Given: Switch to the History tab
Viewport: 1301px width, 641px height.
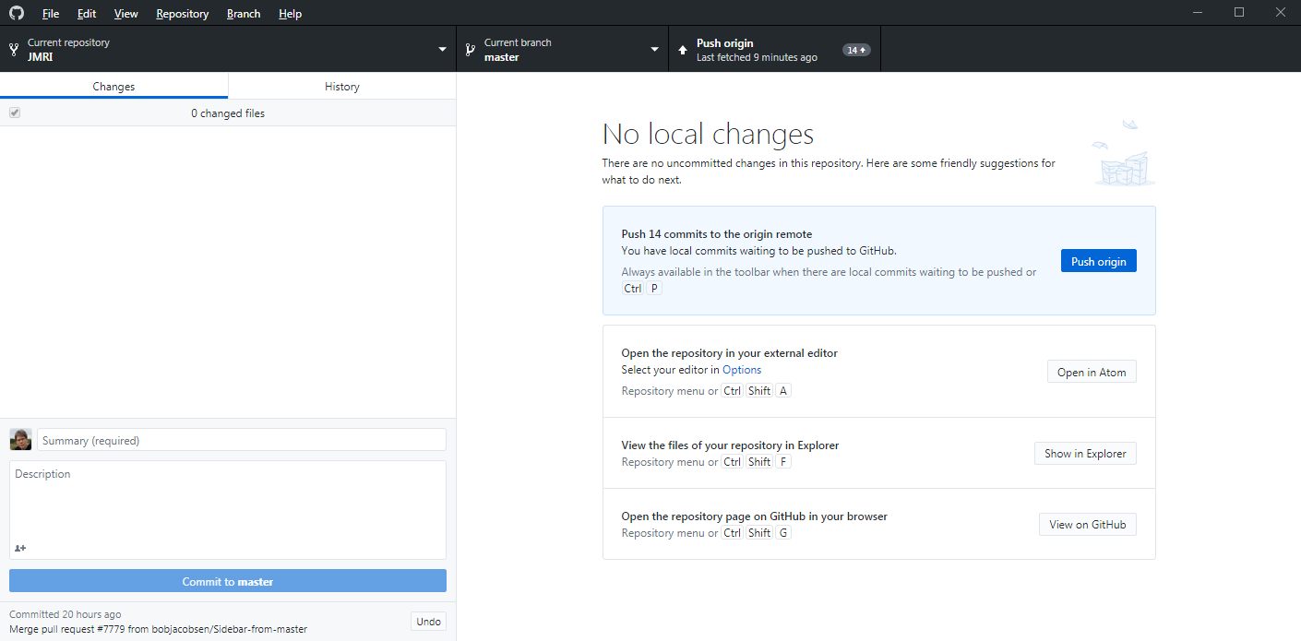Looking at the screenshot, I should point(341,86).
